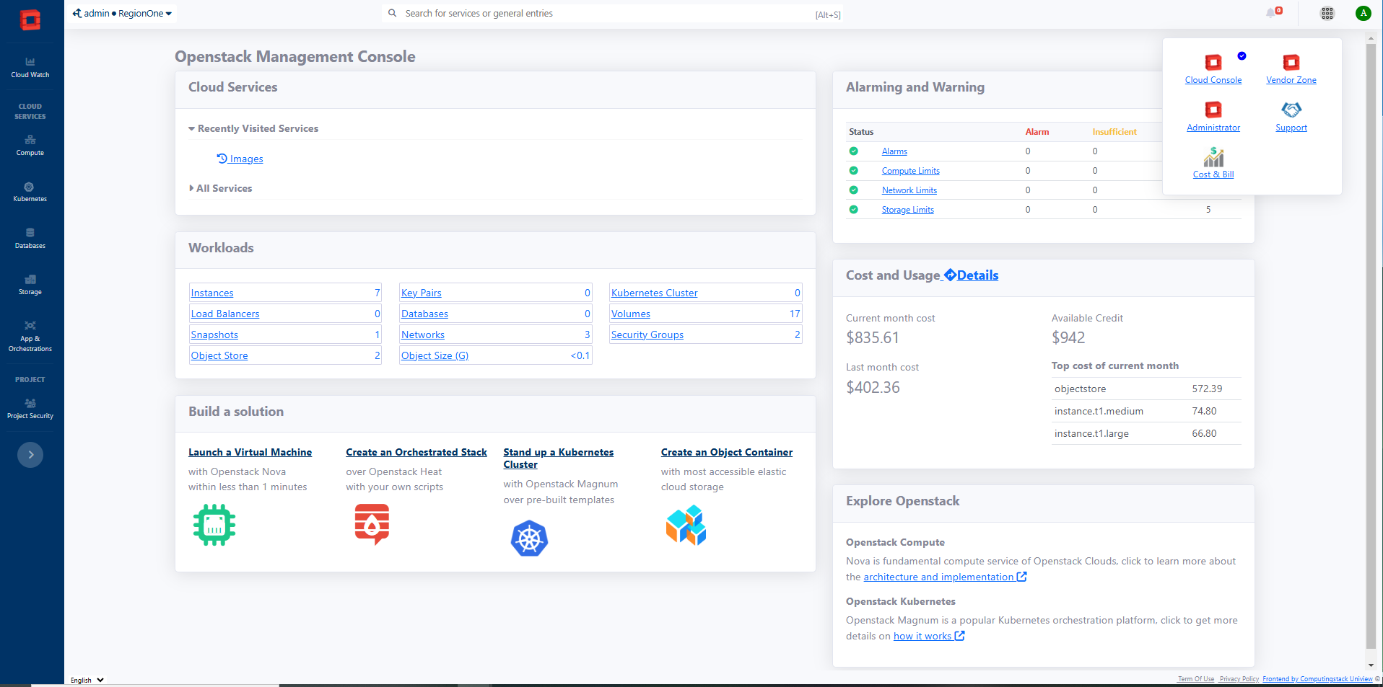Click the Kubernetes helm wheel icon

click(529, 538)
